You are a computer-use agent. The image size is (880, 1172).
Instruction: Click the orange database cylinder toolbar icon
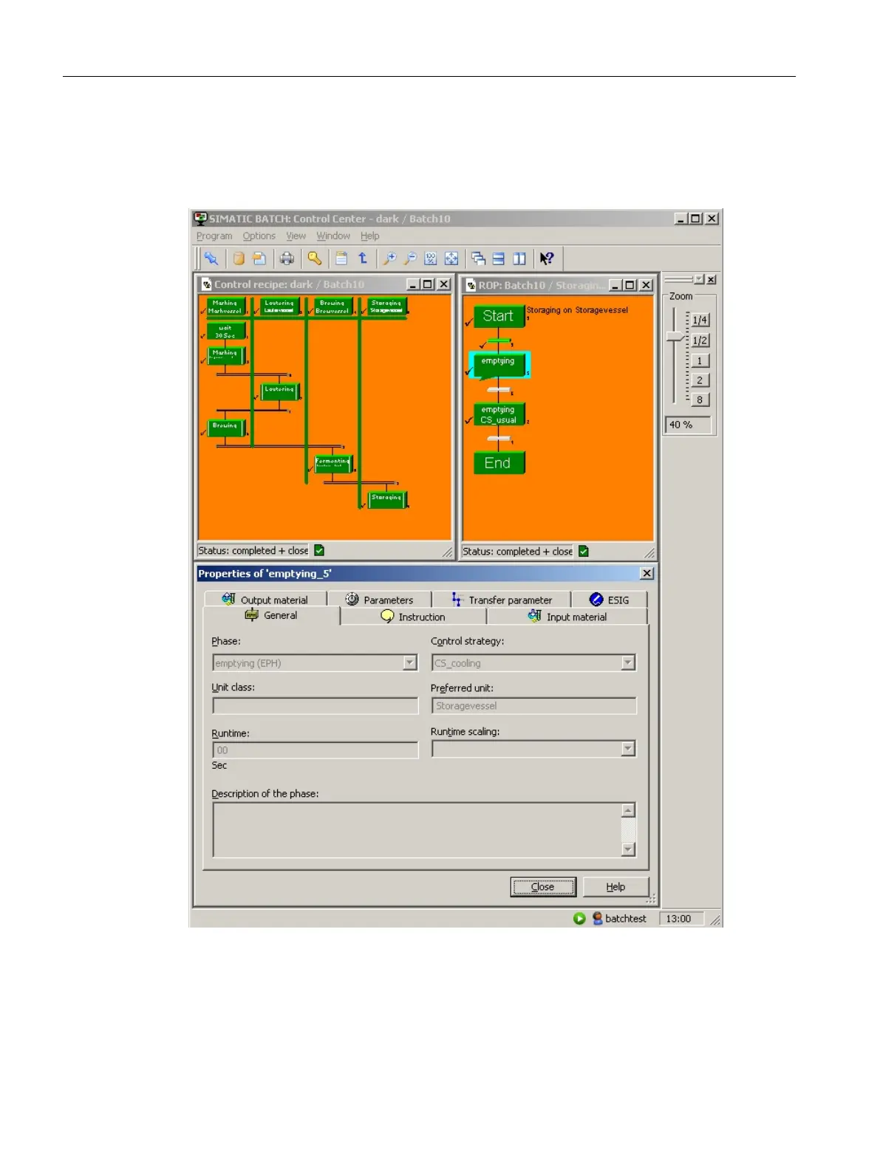pos(239,258)
